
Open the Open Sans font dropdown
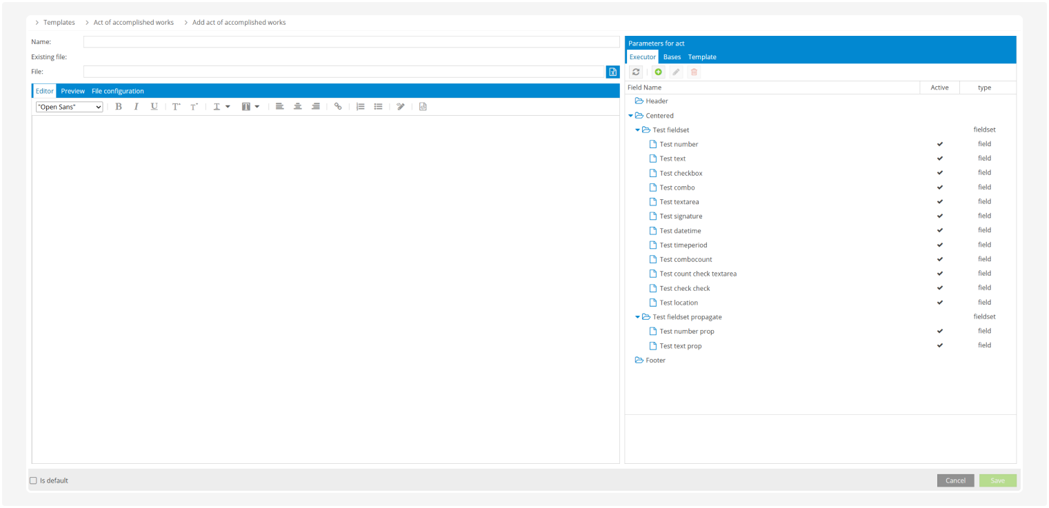tap(70, 107)
